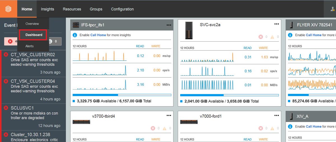Click error icon beside CT_V5K_CLUSTER02
The image size is (336, 142).
(6, 55)
